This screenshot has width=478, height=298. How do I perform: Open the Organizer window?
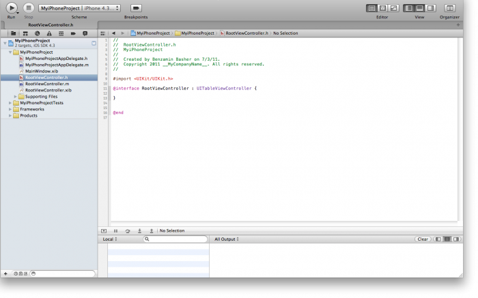coord(449,8)
